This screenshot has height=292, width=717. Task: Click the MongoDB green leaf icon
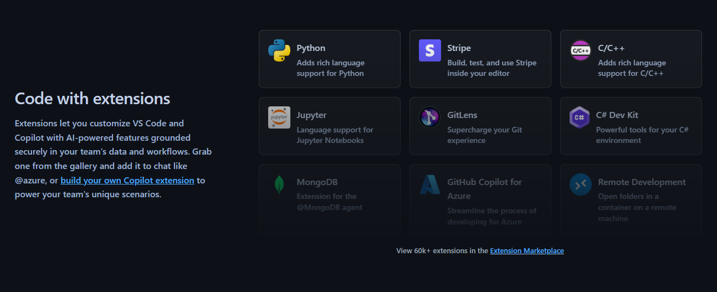coord(279,185)
